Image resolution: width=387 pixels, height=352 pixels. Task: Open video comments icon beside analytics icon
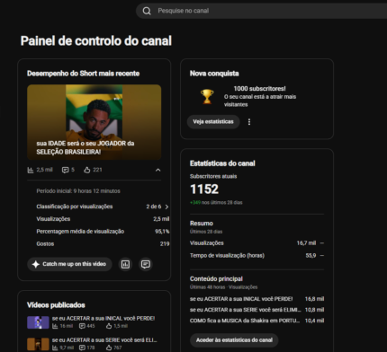pyautogui.click(x=146, y=264)
